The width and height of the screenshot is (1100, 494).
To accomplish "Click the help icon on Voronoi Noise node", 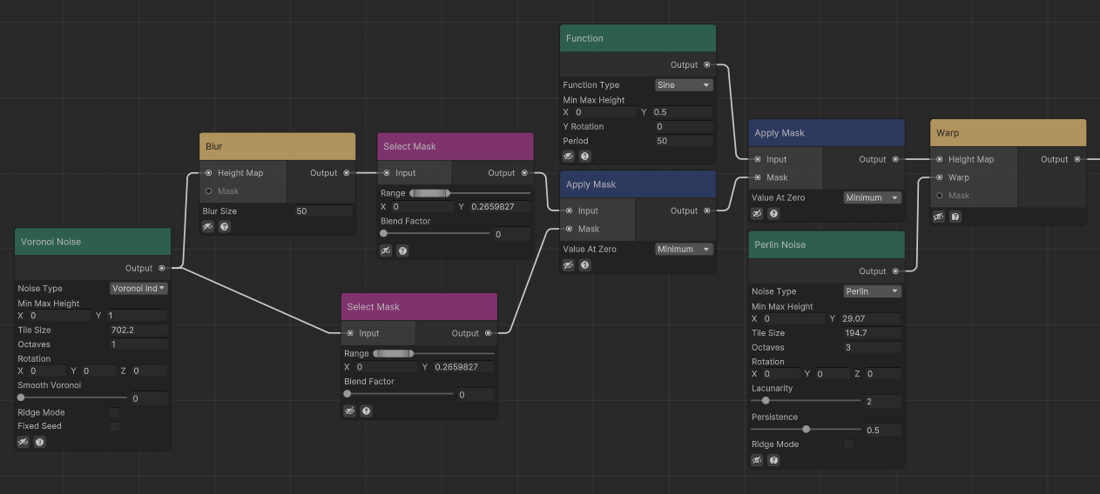I will 40,442.
